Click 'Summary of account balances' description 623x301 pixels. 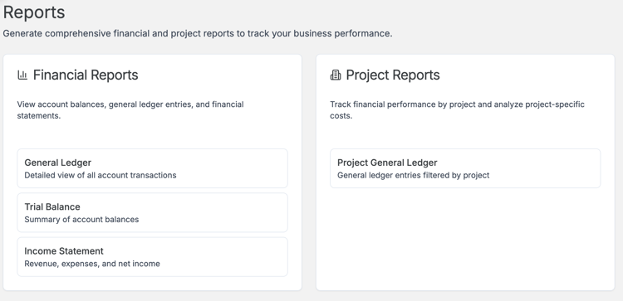coord(81,220)
